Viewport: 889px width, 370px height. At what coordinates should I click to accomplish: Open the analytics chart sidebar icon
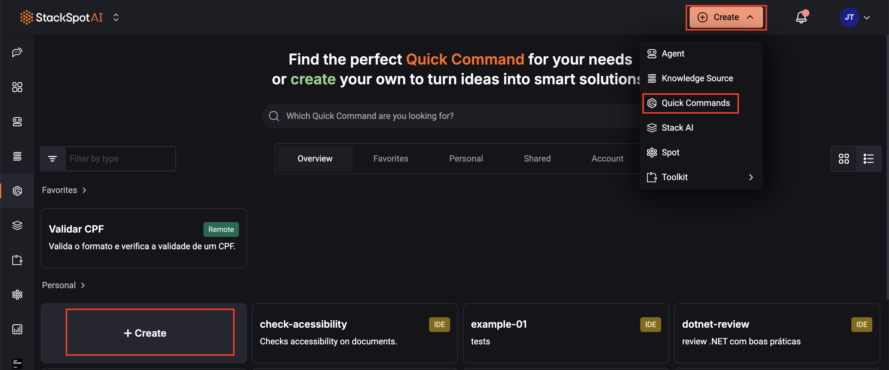click(x=17, y=329)
